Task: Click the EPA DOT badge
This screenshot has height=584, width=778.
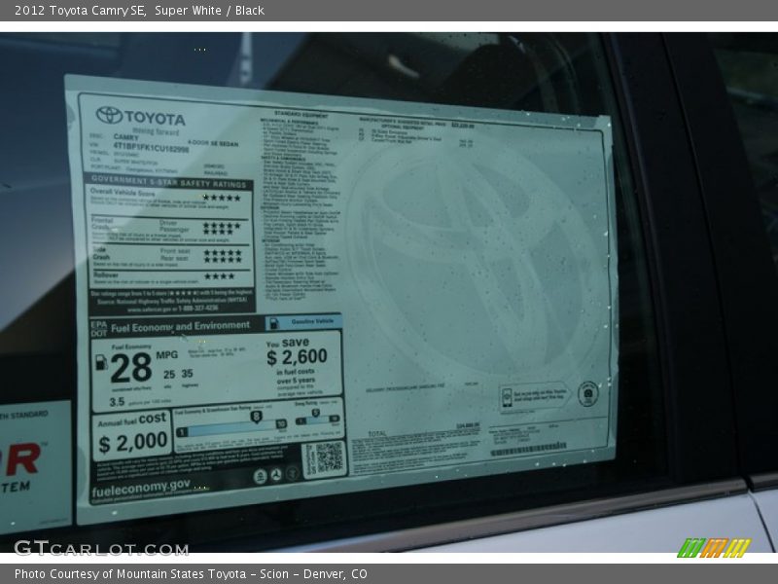Action: pyautogui.click(x=98, y=327)
